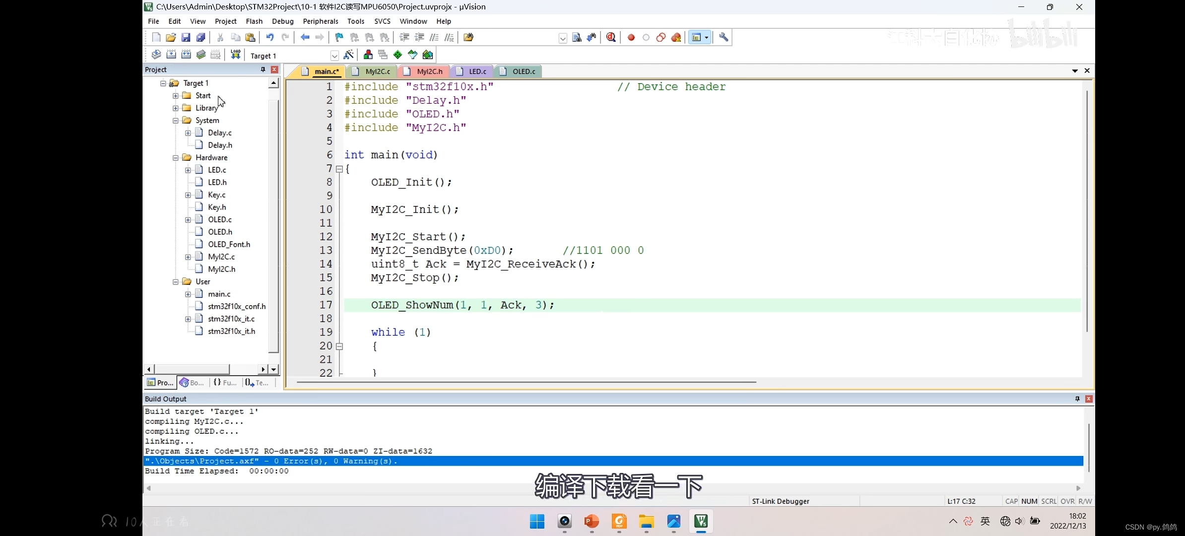Open Manage Project Items icon
The image size is (1185, 536).
[368, 55]
